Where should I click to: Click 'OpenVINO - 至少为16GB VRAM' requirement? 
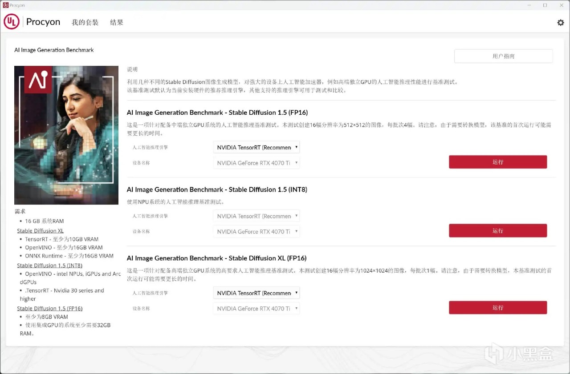tap(64, 247)
